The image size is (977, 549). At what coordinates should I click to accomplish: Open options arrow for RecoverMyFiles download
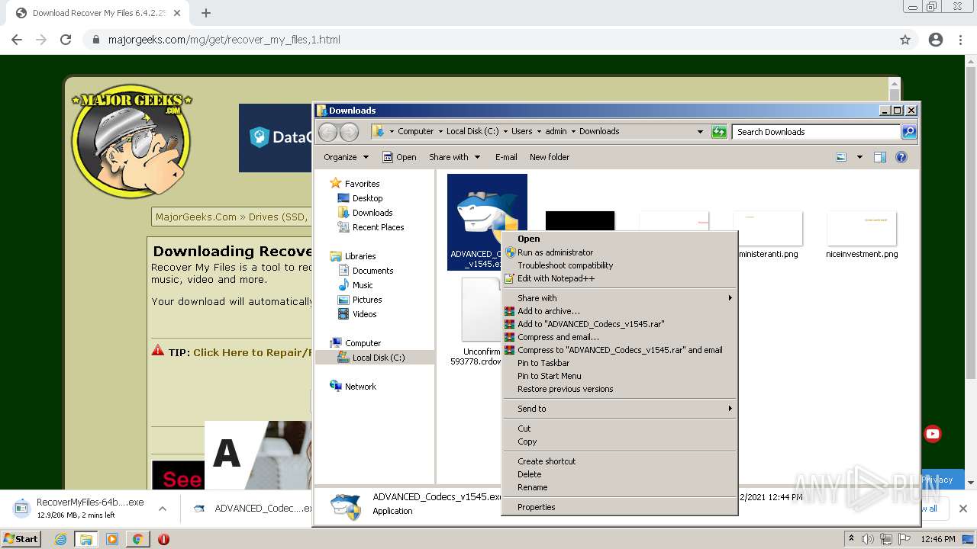pos(163,508)
